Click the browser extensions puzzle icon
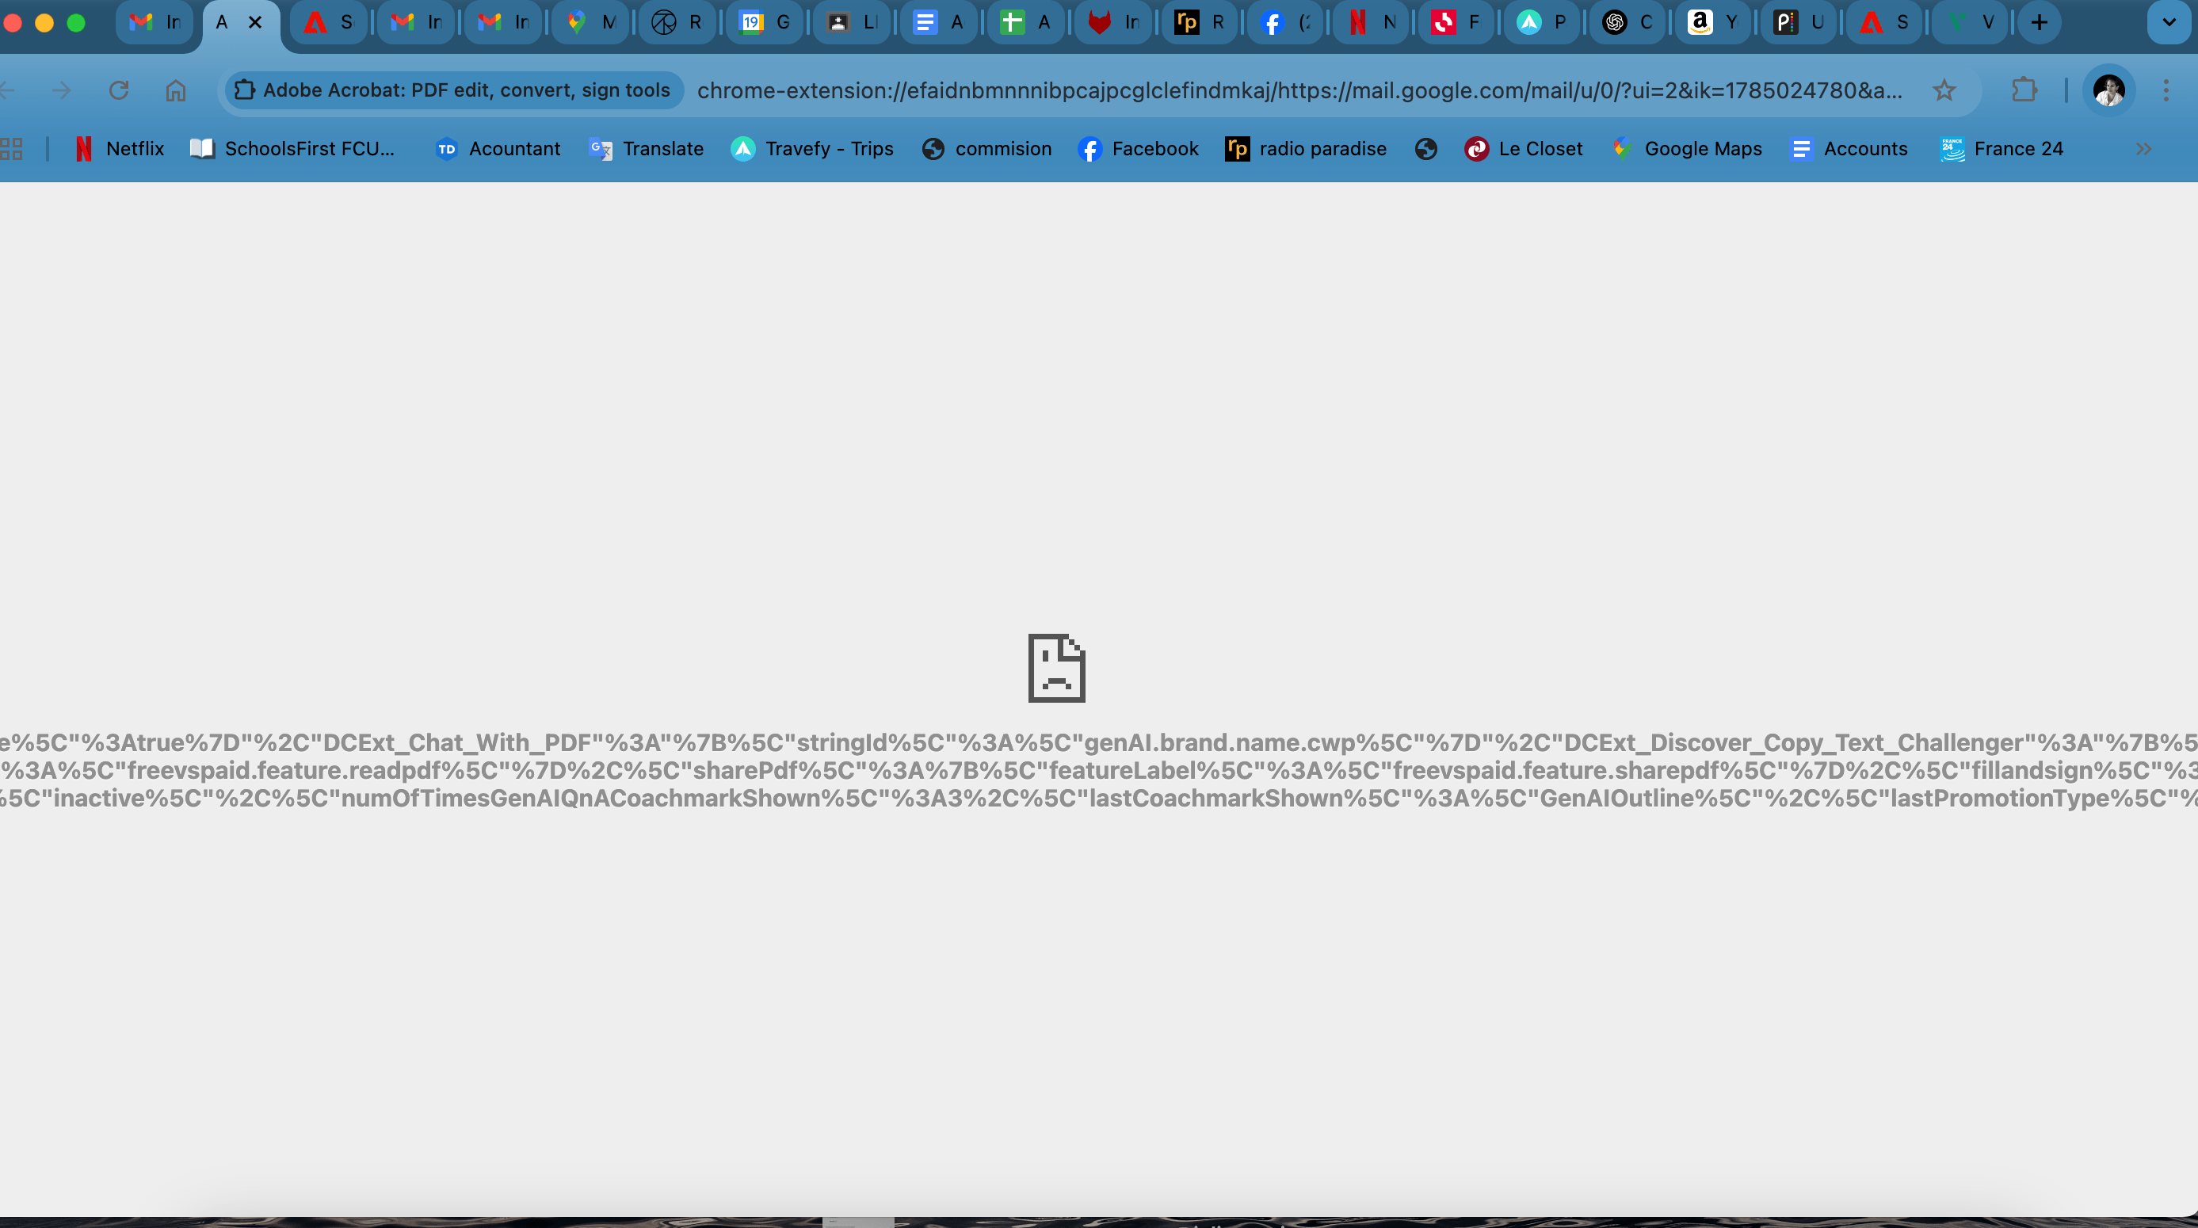This screenshot has height=1228, width=2198. [2024, 90]
